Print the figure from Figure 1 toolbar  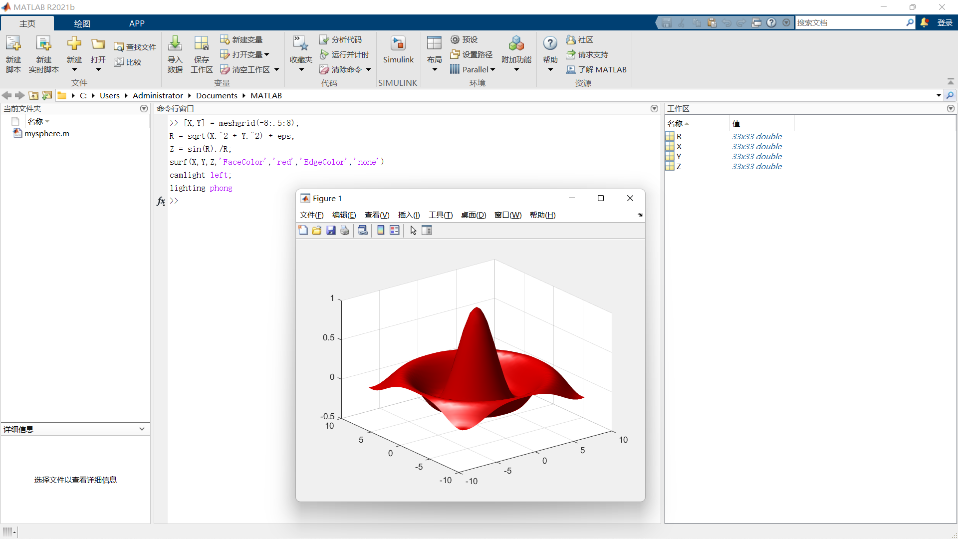point(345,230)
